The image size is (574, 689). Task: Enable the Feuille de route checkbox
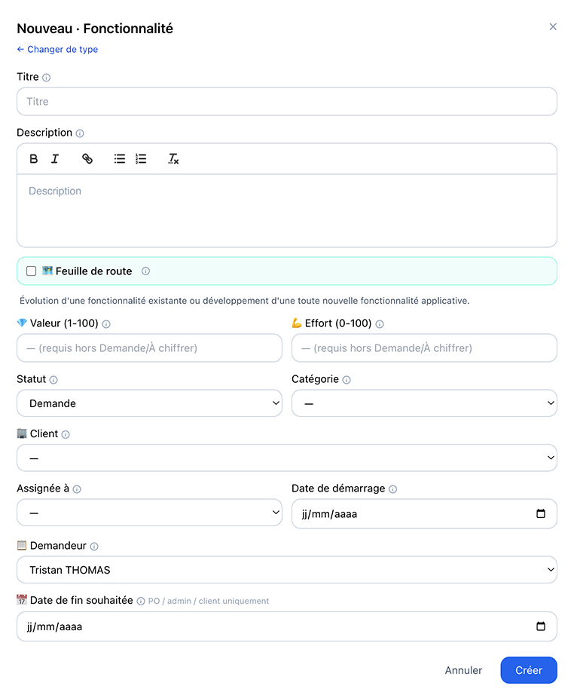[31, 271]
